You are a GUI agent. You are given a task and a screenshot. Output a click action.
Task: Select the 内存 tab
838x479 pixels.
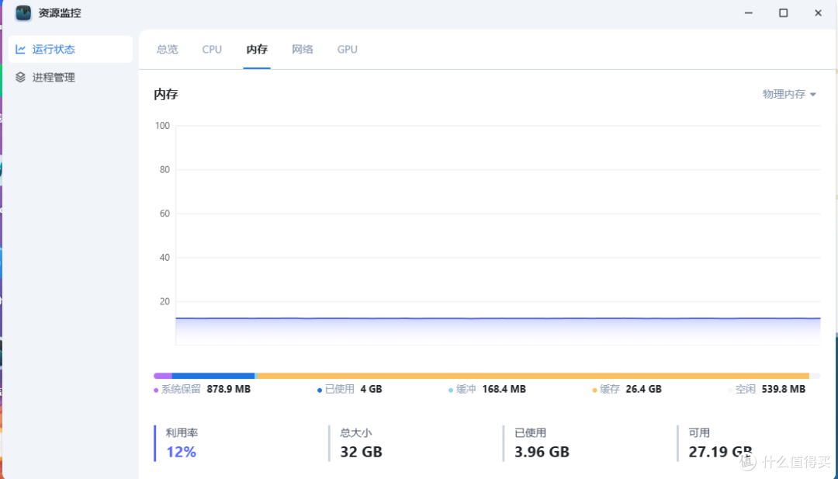pos(257,49)
